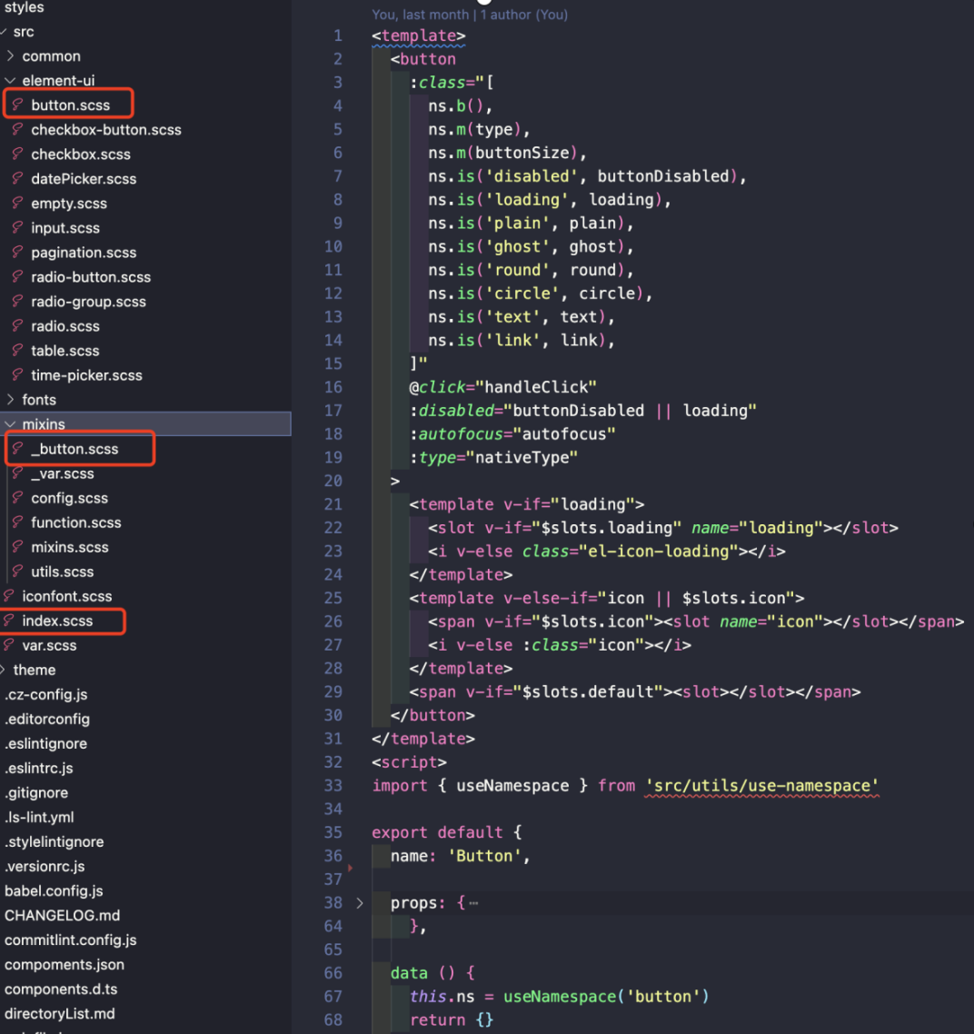
Task: Click line number 1 in the gutter
Action: pyautogui.click(x=338, y=35)
